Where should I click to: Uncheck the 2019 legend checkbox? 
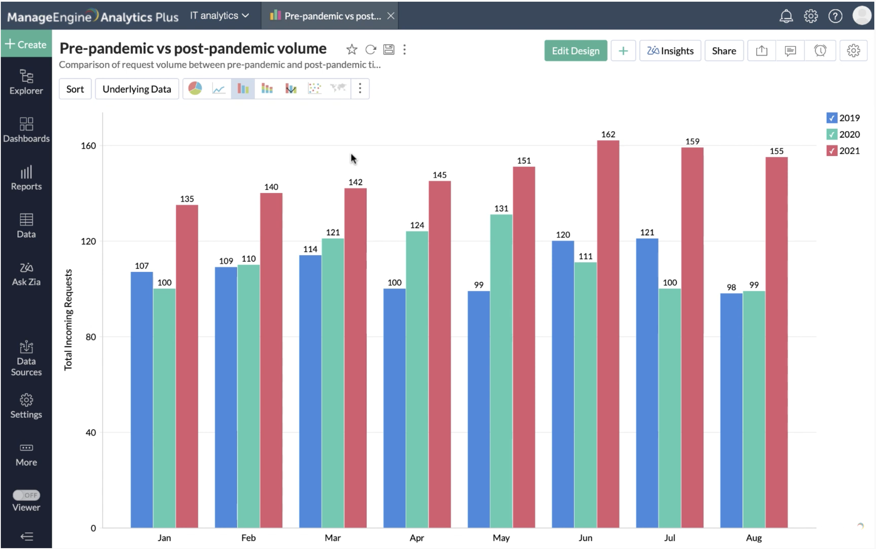coord(831,118)
